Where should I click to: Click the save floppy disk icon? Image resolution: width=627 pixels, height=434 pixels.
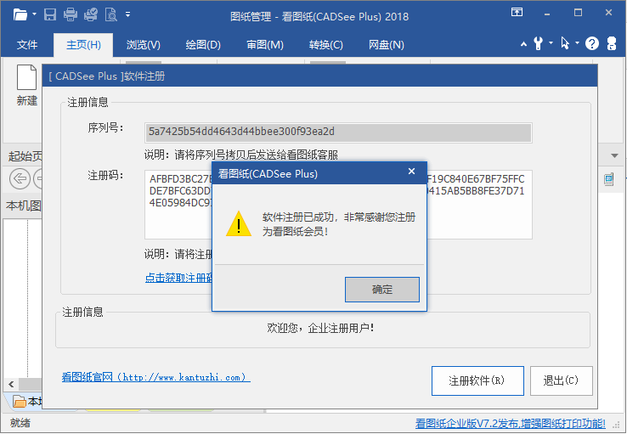50,14
